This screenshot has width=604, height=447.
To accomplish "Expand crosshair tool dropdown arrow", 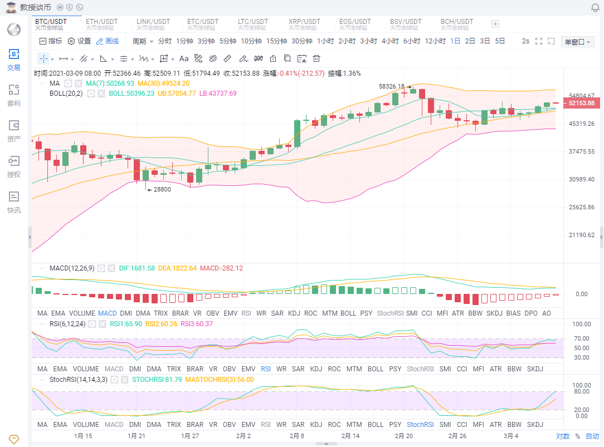I will click(x=52, y=59).
